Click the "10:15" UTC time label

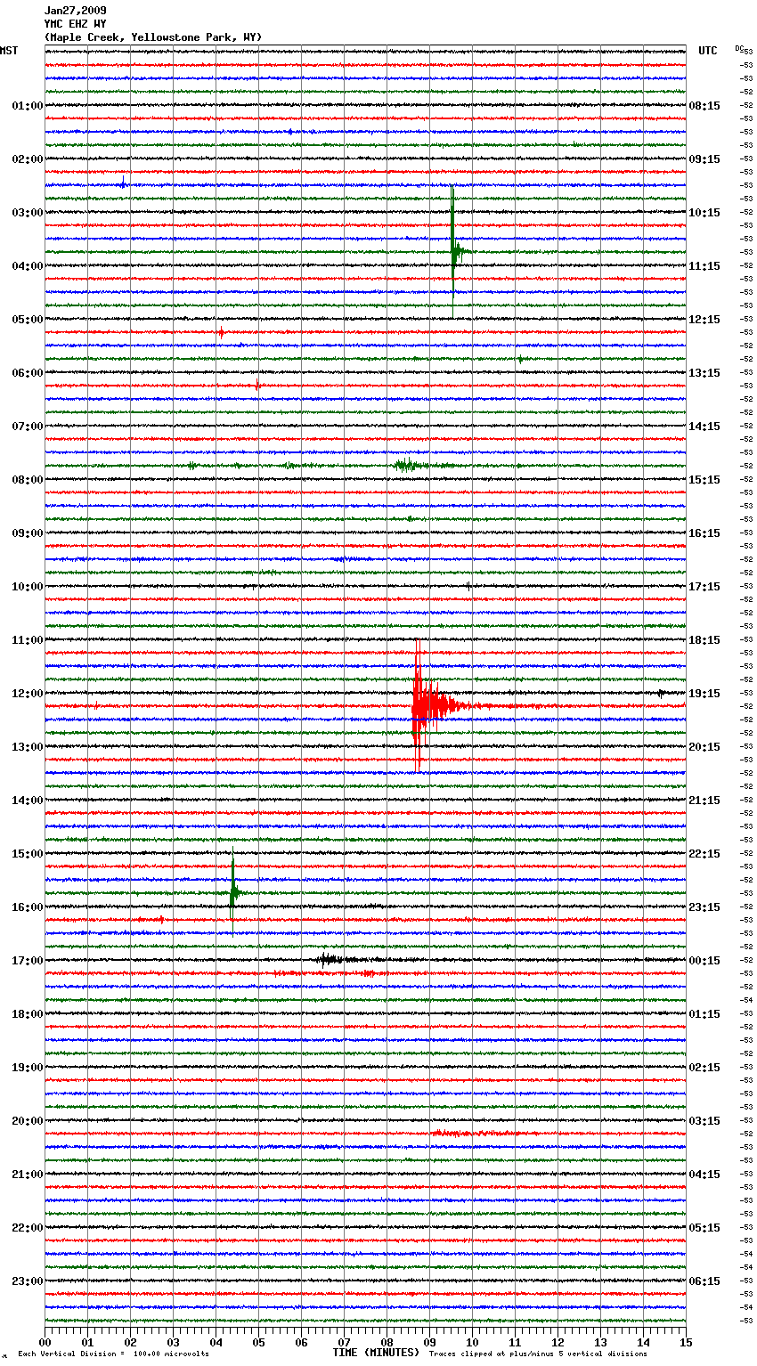point(704,213)
